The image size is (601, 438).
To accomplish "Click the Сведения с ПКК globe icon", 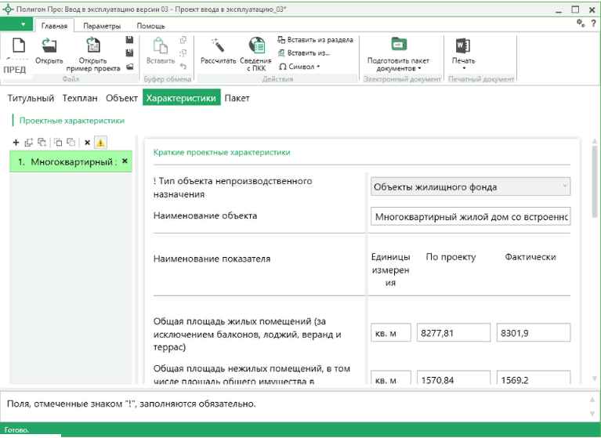I will tap(257, 47).
